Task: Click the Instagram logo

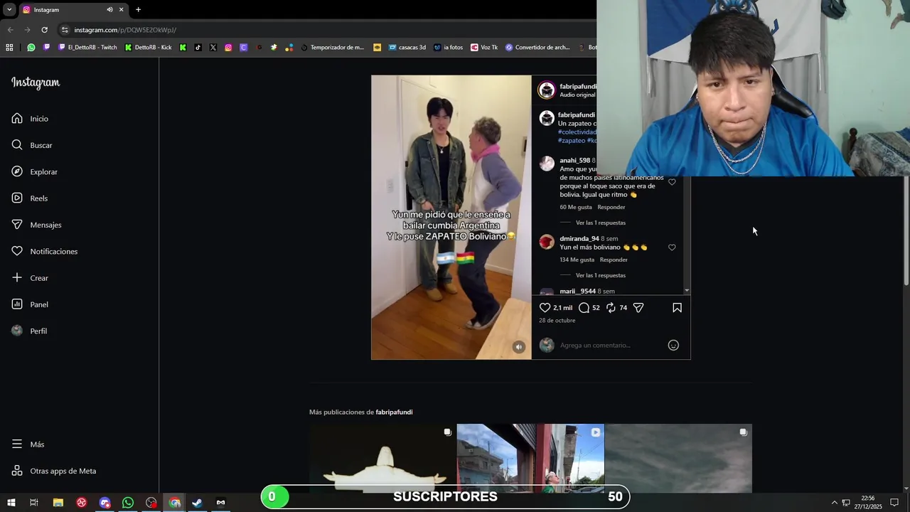Action: click(x=36, y=82)
